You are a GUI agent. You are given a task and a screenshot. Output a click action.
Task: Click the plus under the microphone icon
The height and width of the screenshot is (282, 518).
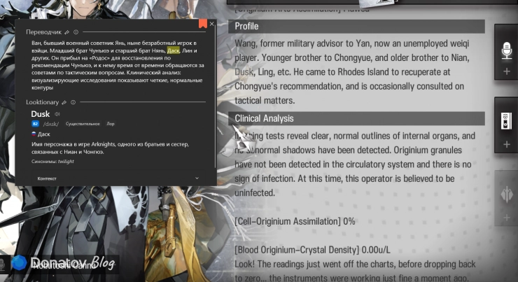[x=507, y=71]
